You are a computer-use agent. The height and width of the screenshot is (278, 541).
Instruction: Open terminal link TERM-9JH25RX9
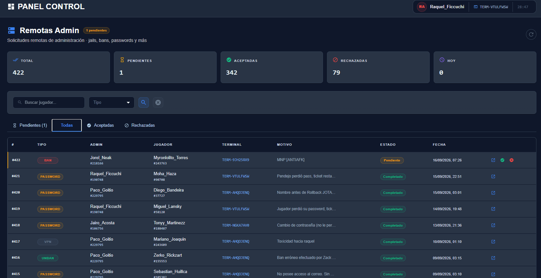click(x=236, y=160)
